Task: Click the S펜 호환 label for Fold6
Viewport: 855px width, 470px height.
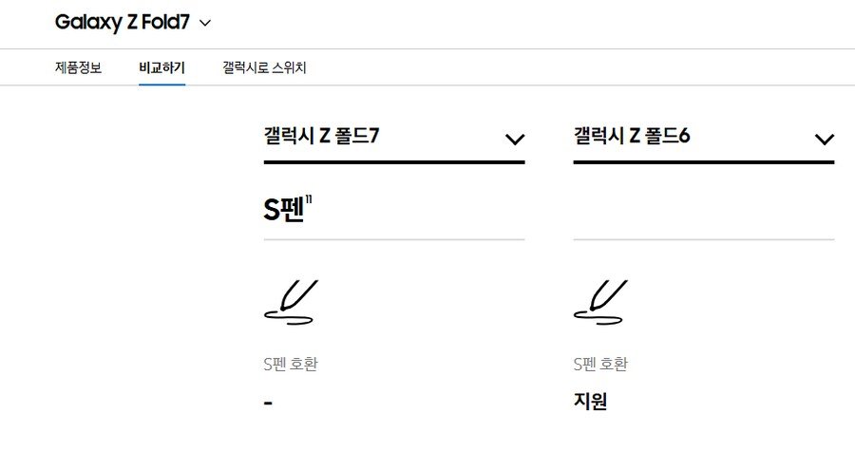Action: (x=600, y=364)
